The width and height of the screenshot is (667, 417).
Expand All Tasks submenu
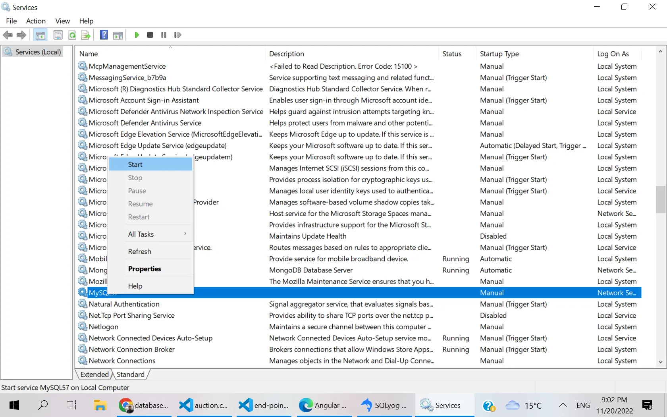click(x=150, y=234)
